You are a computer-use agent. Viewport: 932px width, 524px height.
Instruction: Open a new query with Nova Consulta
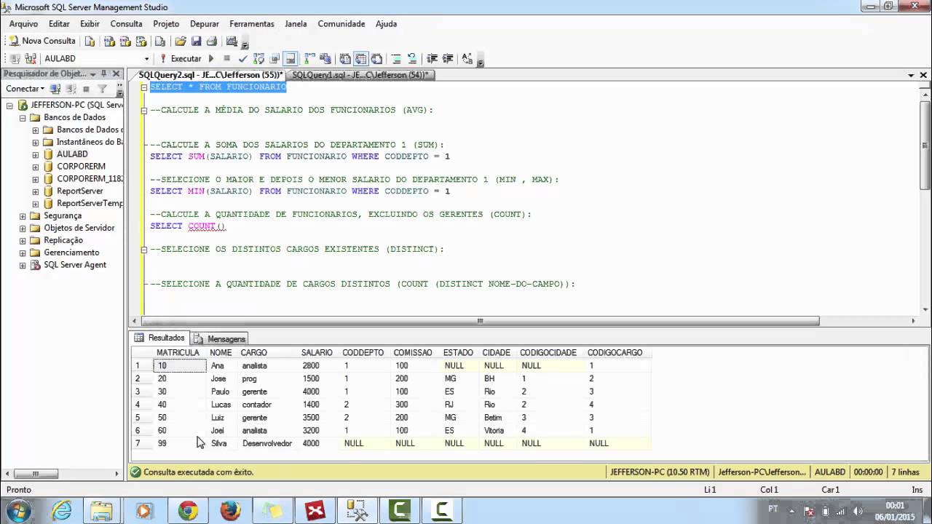tap(42, 41)
